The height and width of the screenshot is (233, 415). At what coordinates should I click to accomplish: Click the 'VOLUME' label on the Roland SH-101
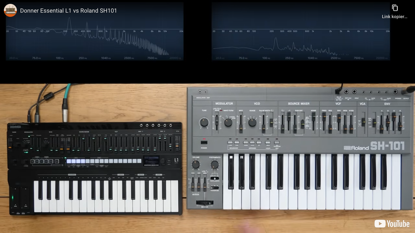click(x=196, y=158)
